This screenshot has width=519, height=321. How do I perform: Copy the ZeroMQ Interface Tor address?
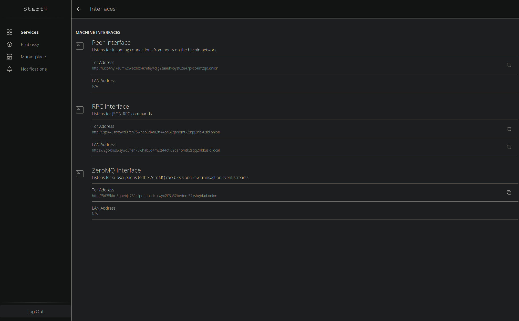(x=509, y=192)
